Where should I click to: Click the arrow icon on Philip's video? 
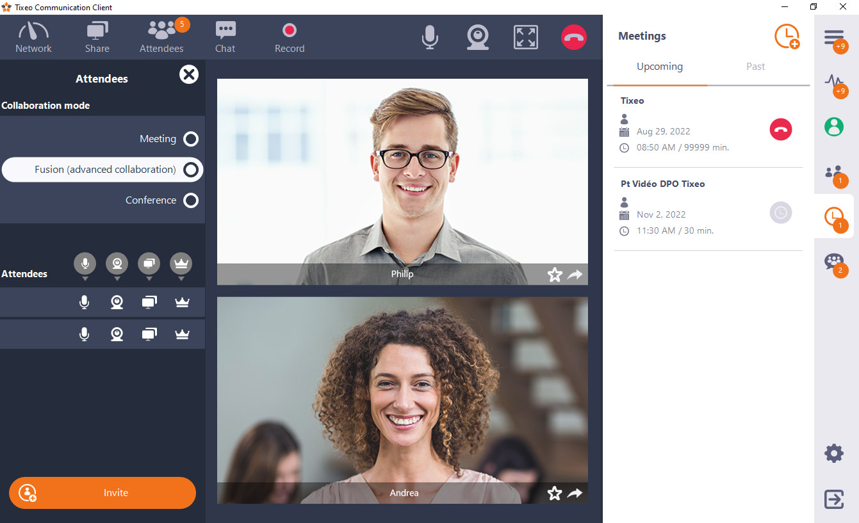pyautogui.click(x=575, y=275)
